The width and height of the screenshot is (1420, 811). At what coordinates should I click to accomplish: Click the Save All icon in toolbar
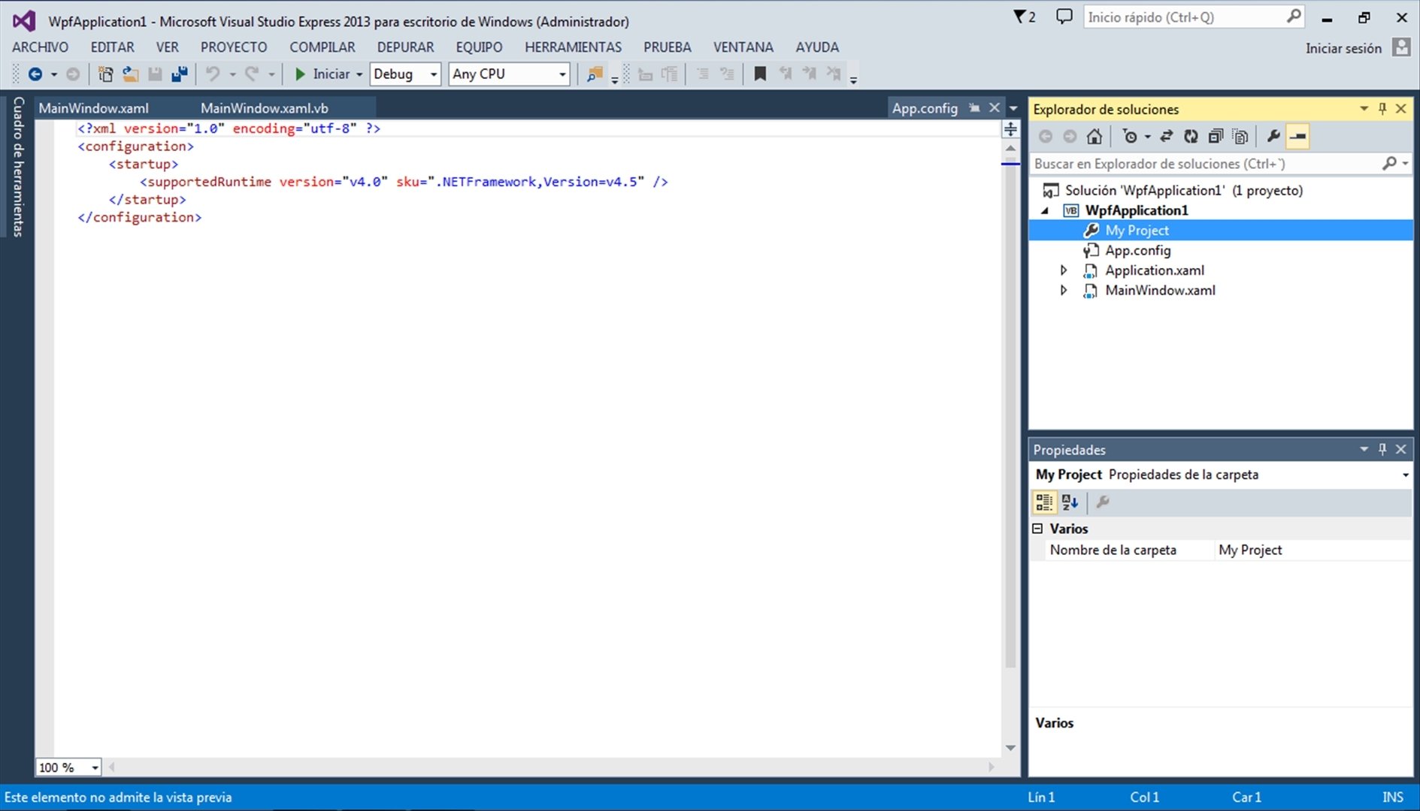(180, 74)
